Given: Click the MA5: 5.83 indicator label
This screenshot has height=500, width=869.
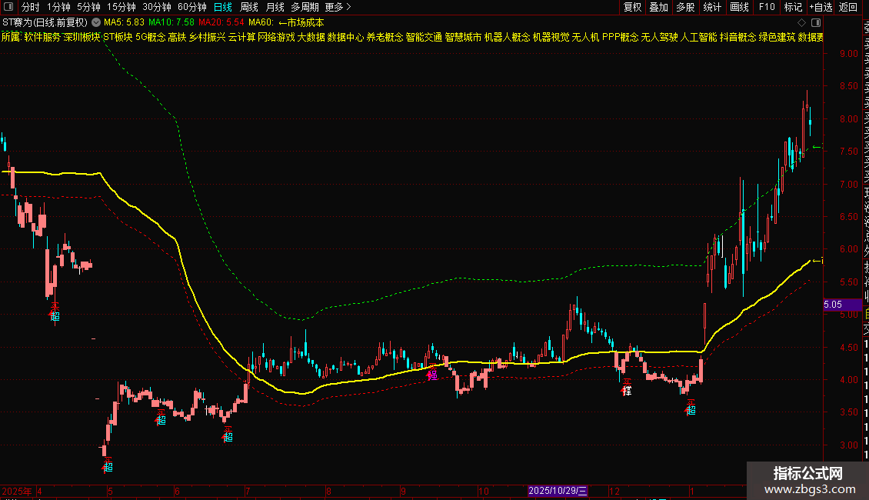Looking at the screenshot, I should pos(124,23).
